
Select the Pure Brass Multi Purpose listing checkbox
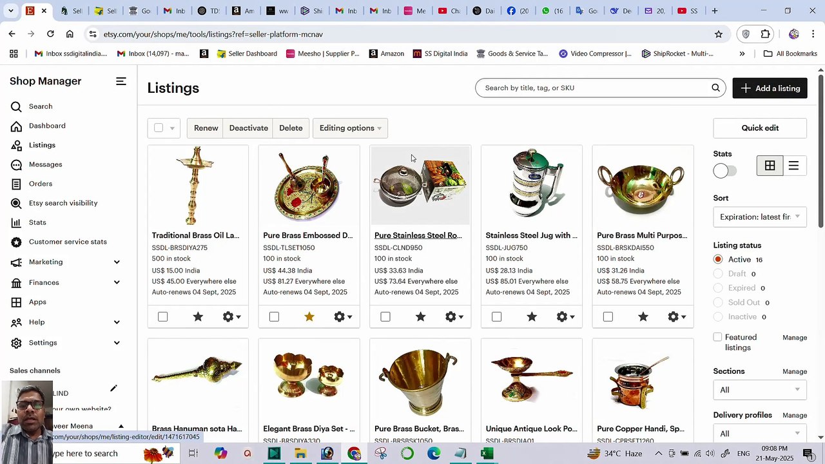608,316
